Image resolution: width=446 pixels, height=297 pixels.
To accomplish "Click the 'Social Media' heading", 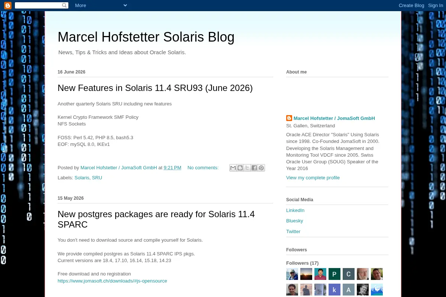I will [300, 200].
